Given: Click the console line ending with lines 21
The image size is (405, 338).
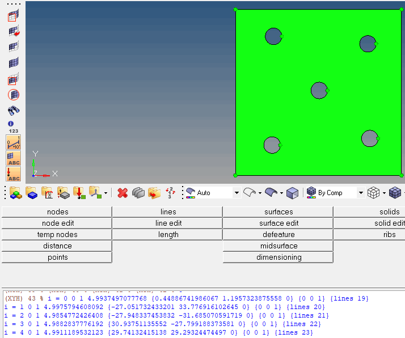Looking at the screenshot, I should point(167,315).
